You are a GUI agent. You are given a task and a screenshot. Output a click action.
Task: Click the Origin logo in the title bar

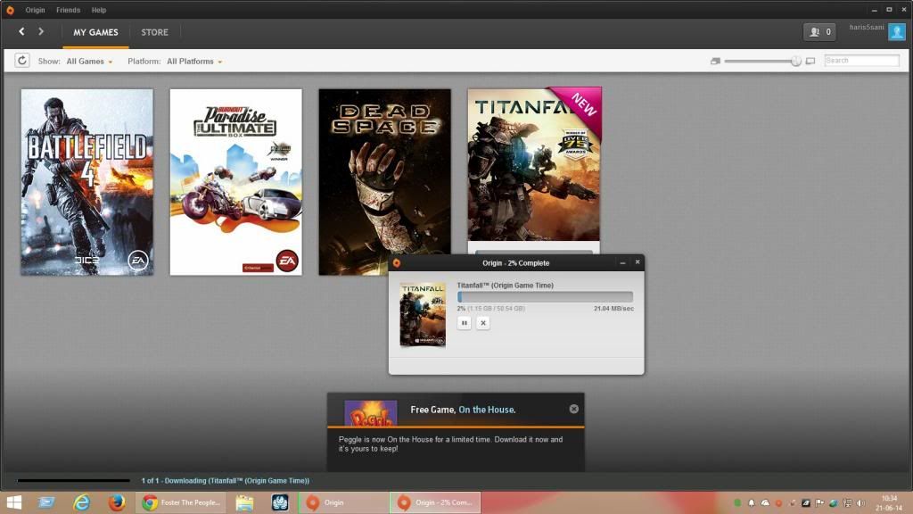10,10
